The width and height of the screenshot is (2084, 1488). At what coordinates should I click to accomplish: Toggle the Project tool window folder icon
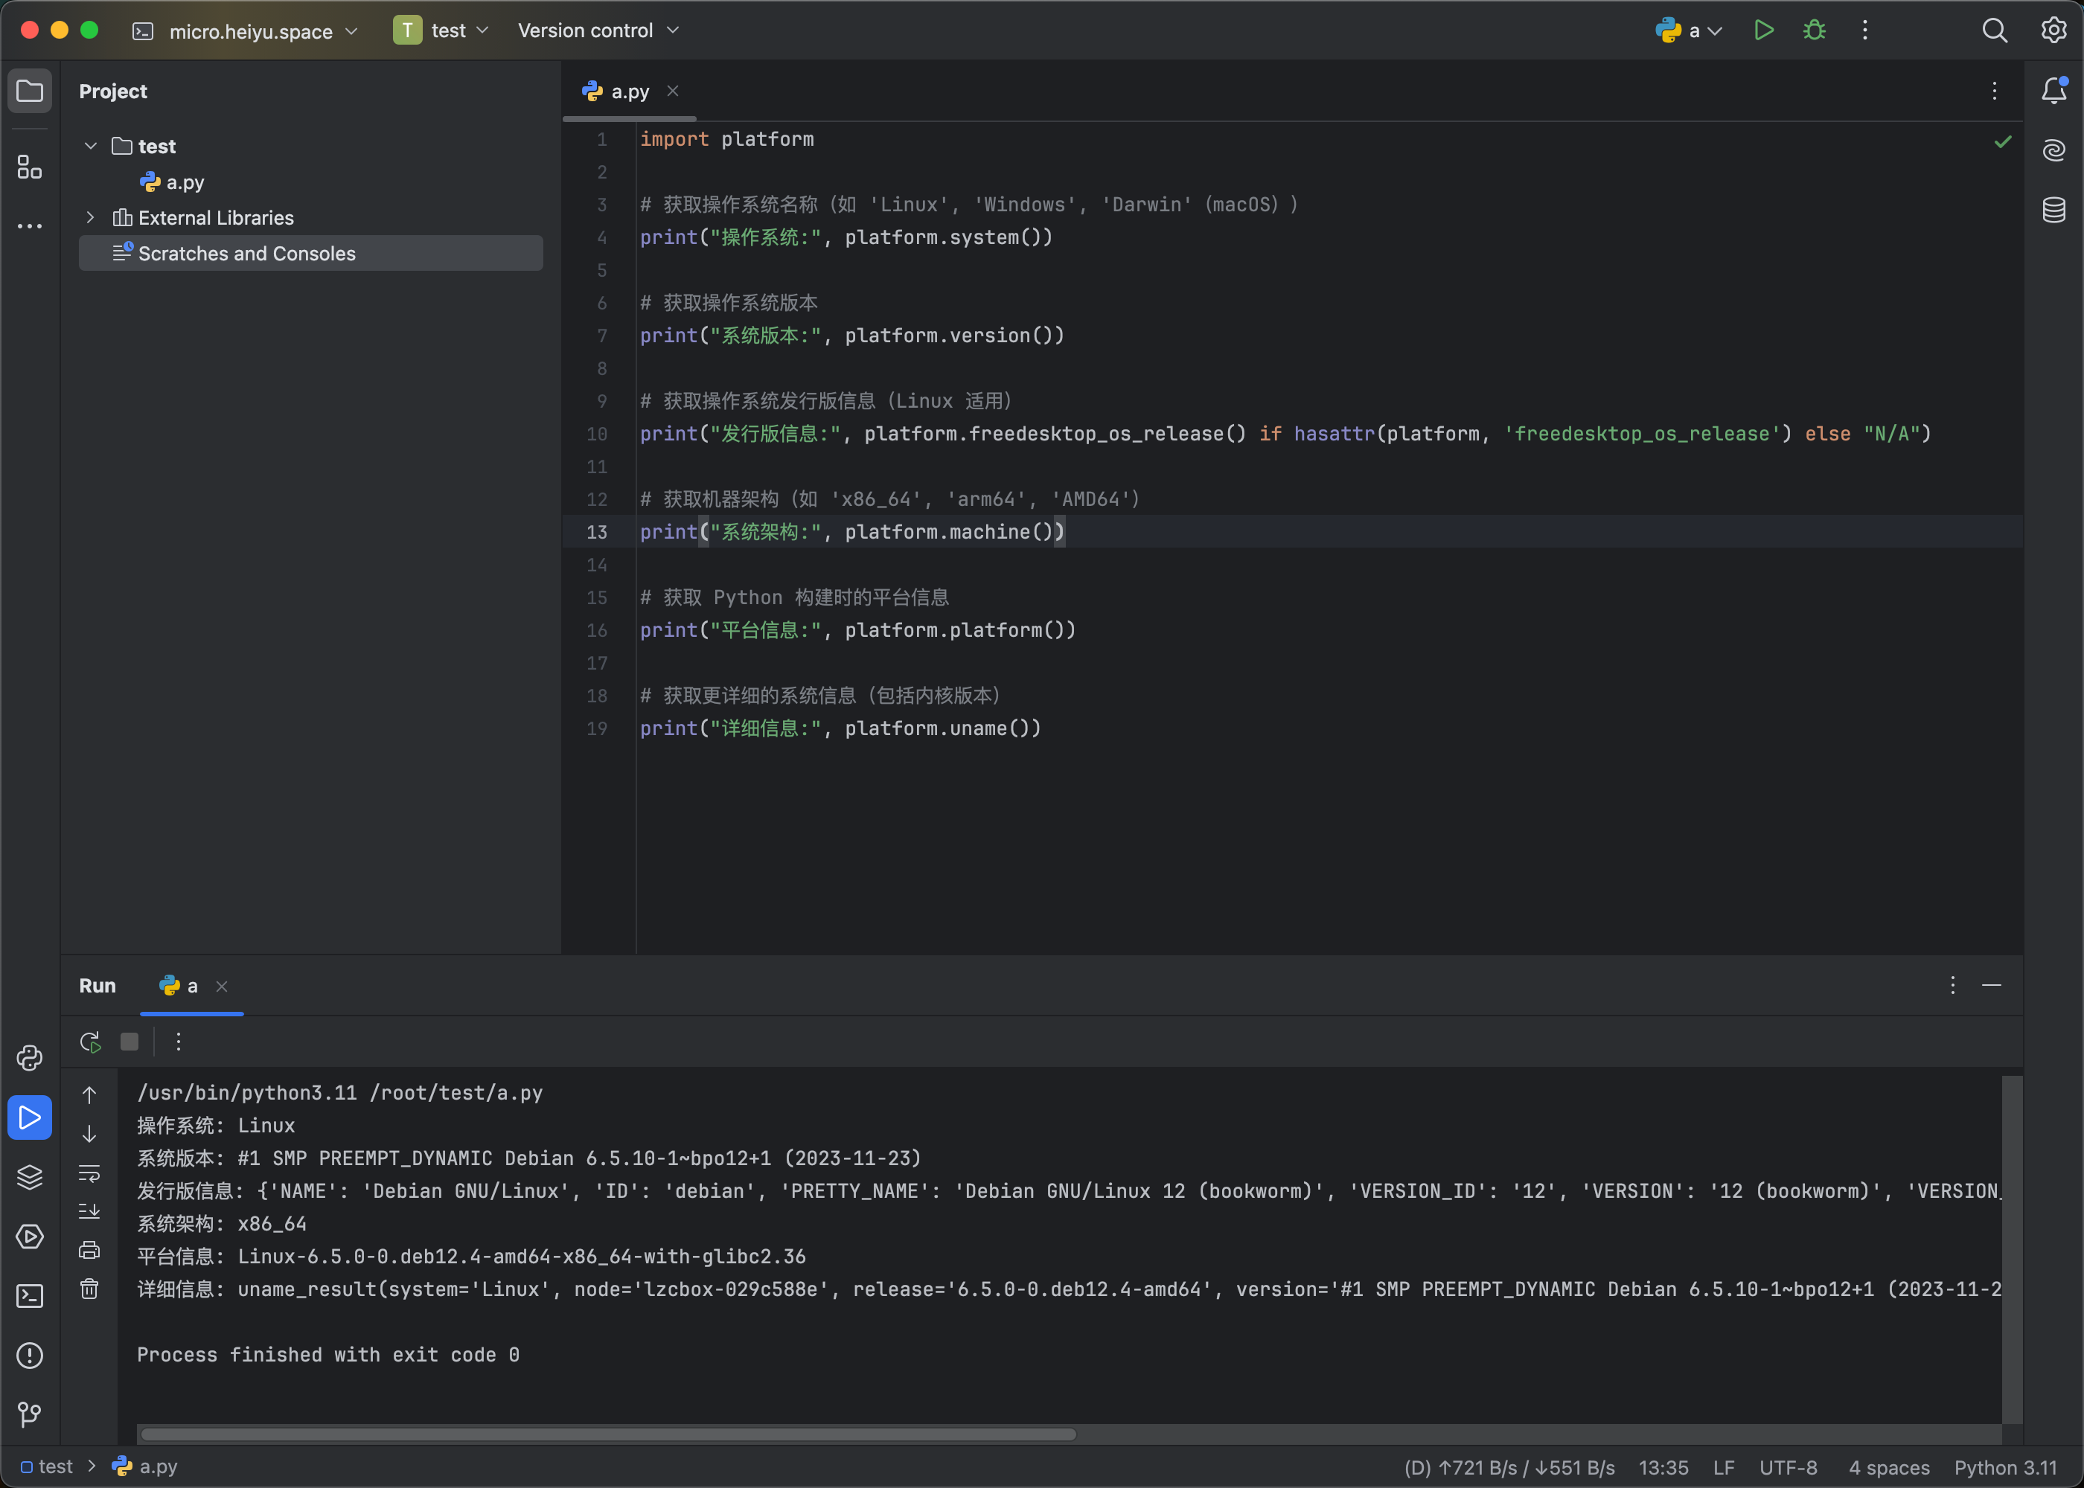[29, 91]
